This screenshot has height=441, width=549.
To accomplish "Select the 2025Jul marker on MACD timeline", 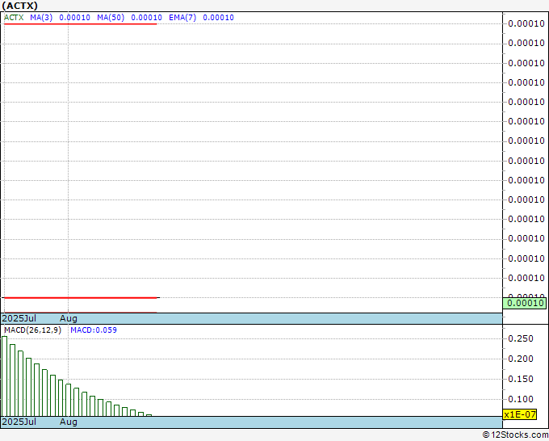I will pyautogui.click(x=19, y=422).
